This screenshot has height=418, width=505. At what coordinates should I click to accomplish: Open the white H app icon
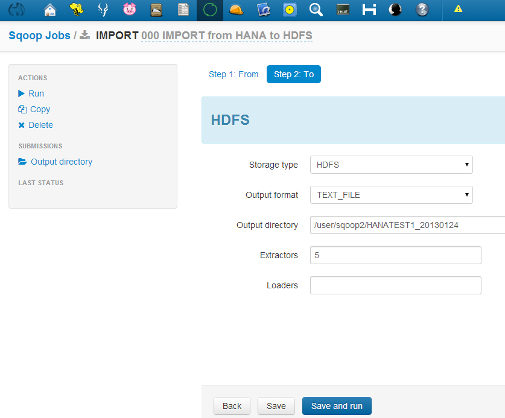(x=369, y=10)
